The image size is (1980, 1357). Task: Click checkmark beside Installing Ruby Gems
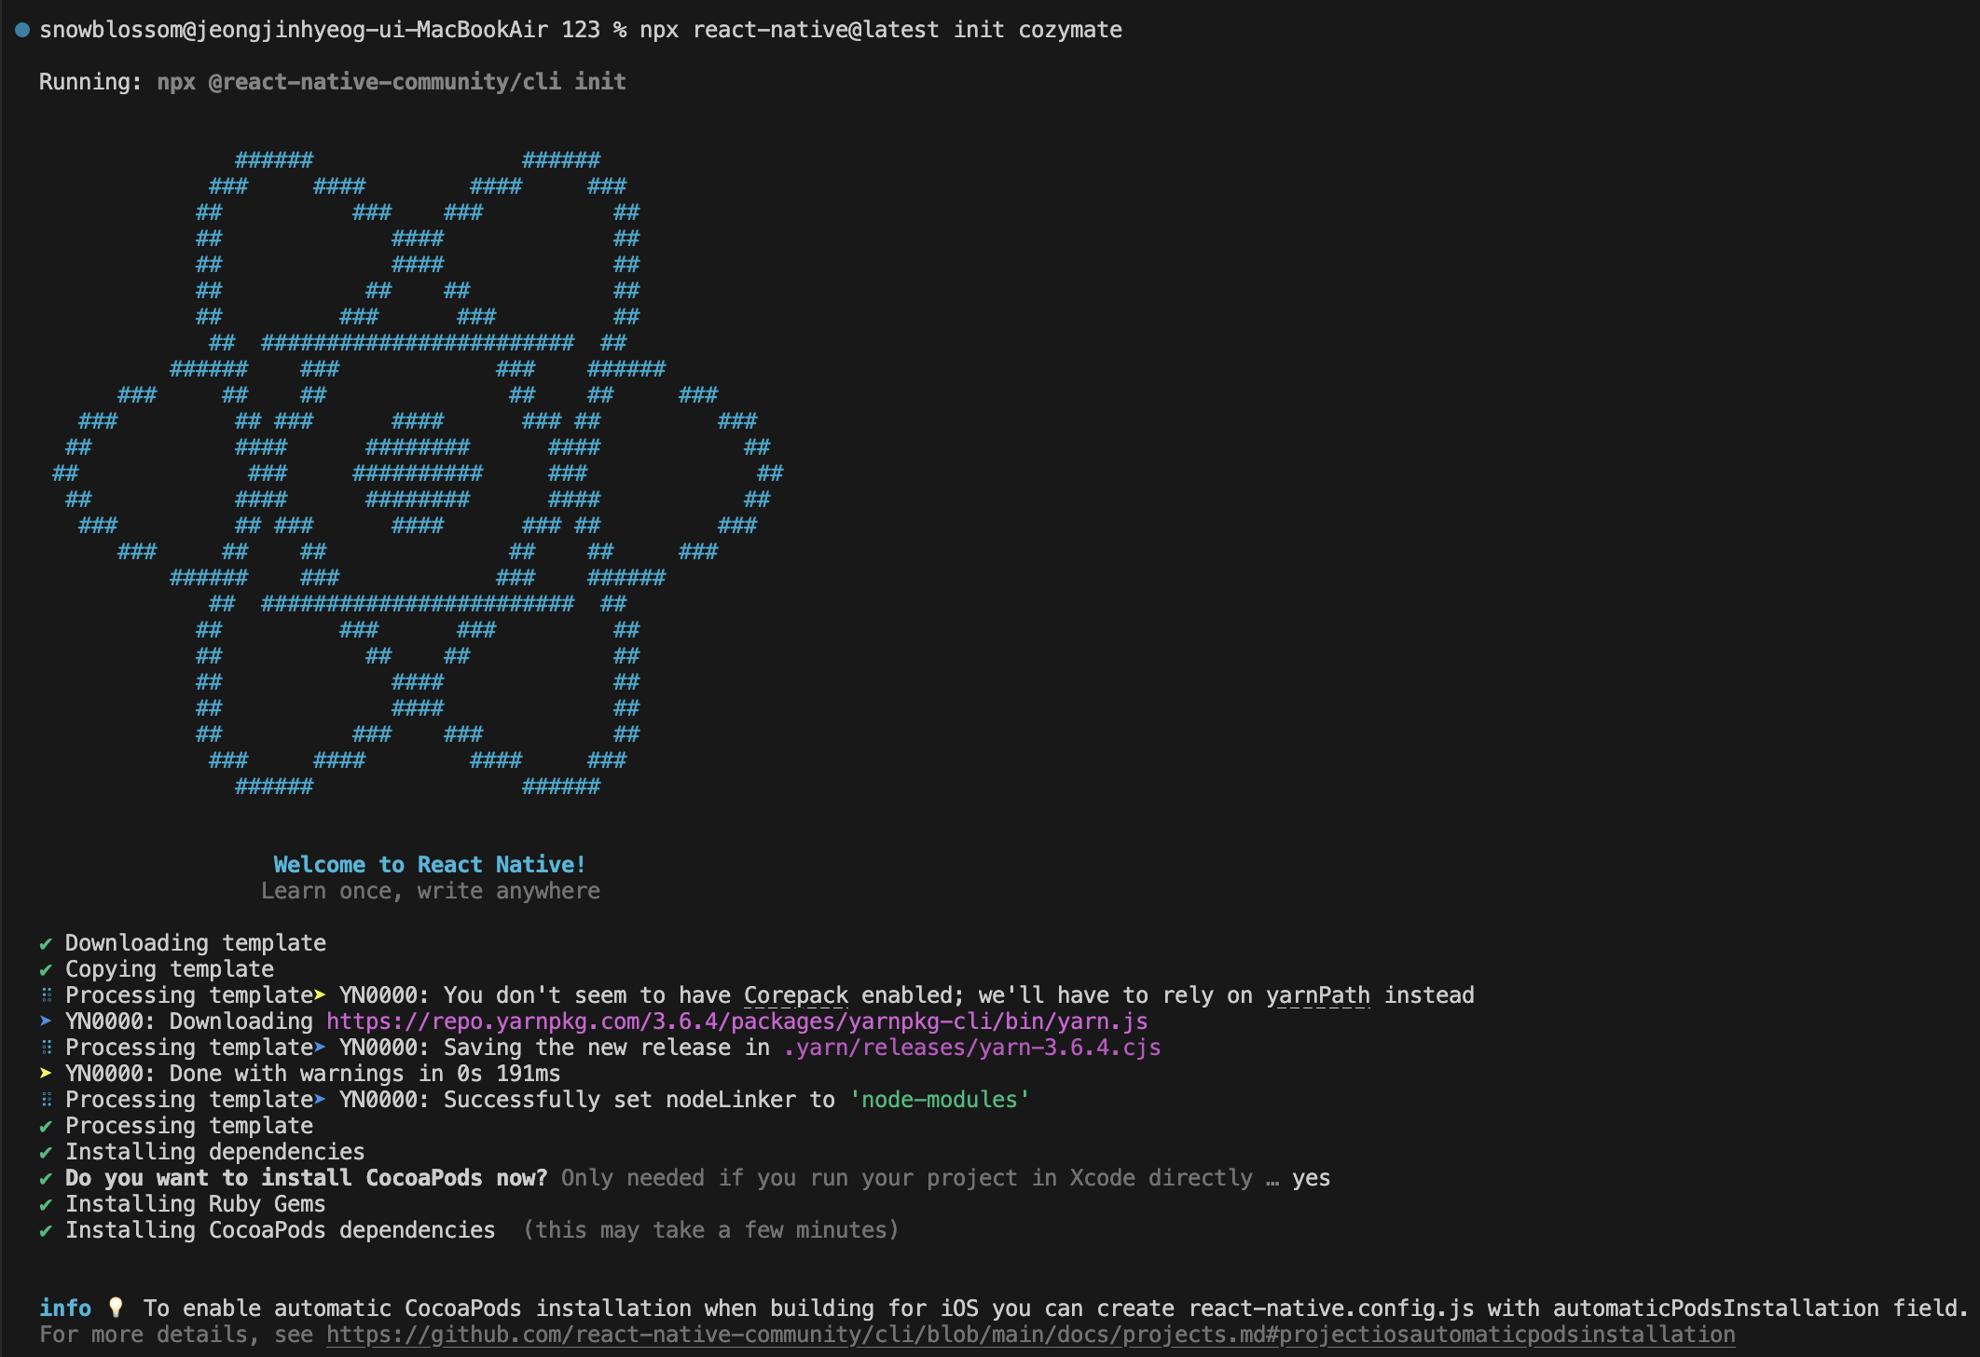[x=46, y=1204]
